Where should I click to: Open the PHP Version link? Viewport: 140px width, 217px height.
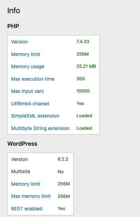coord(19,42)
